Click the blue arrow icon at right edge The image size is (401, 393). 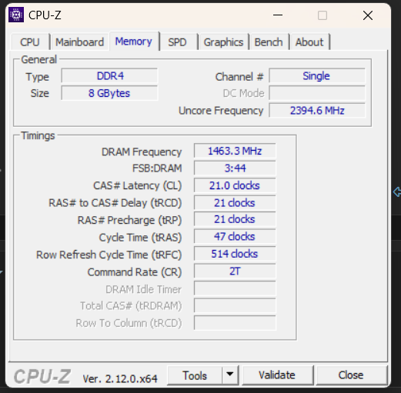tap(397, 192)
